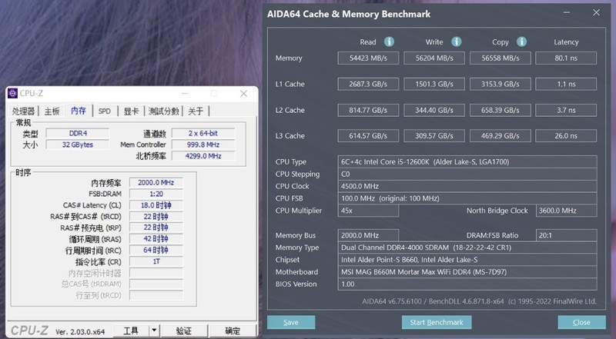The height and width of the screenshot is (339, 616).
Task: Click the Save button in AIDA64
Action: (291, 322)
